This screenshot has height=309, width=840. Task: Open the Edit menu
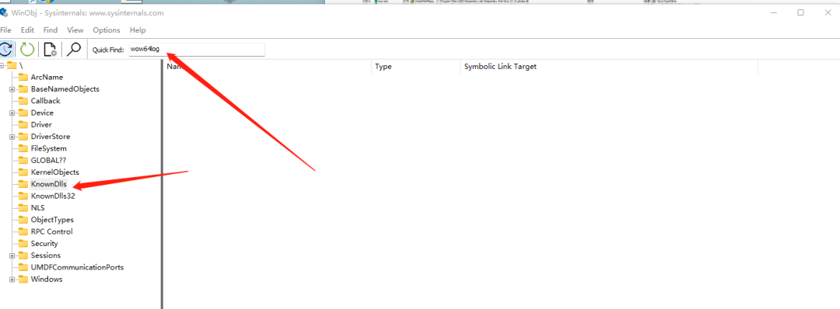(27, 30)
